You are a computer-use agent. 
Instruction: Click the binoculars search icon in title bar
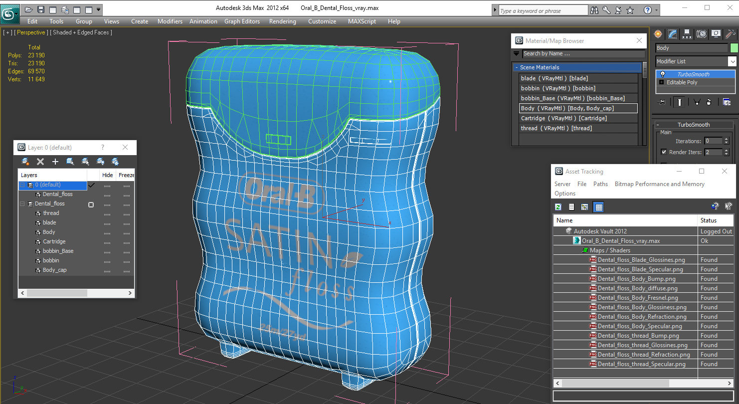594,10
